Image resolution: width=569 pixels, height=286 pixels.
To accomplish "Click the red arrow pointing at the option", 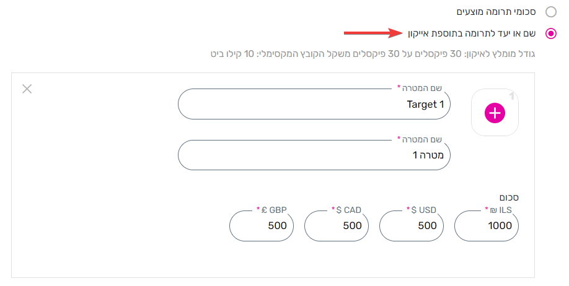I will (x=373, y=33).
